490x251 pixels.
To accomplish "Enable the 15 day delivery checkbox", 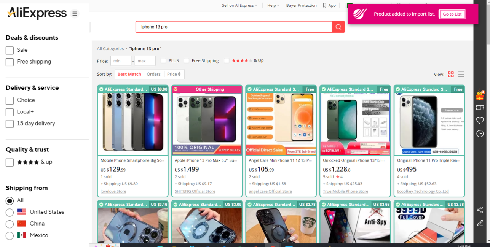I will point(10,124).
